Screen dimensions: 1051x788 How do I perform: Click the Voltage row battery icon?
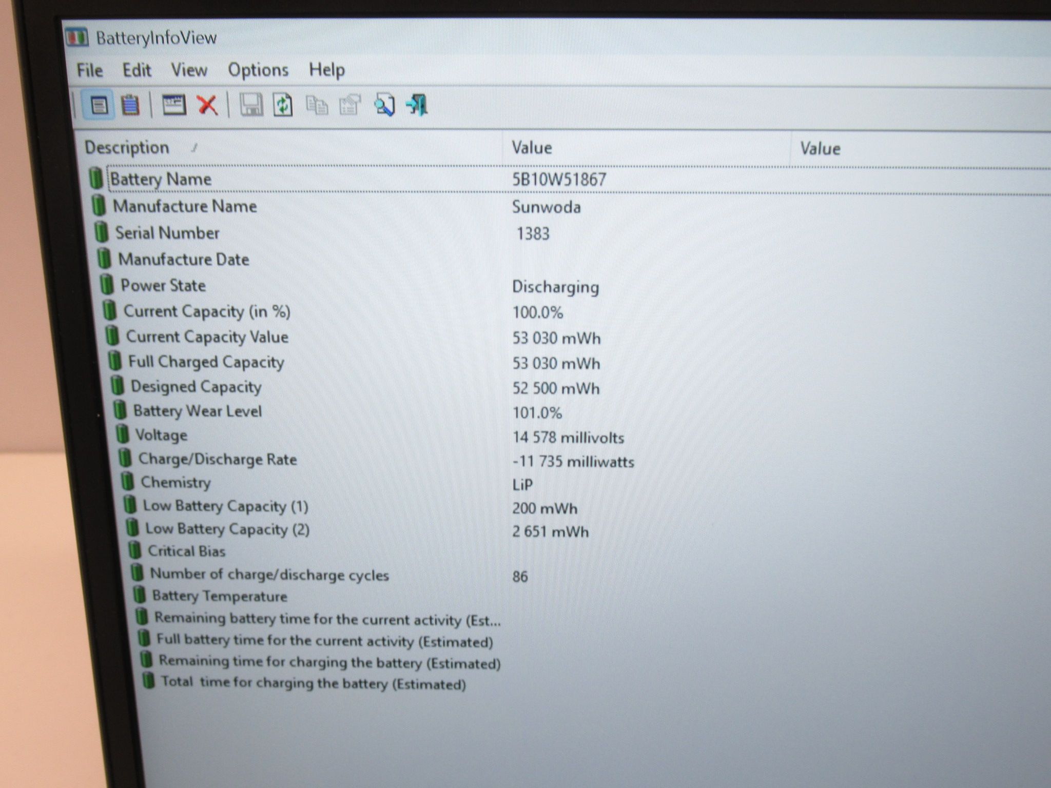(122, 434)
